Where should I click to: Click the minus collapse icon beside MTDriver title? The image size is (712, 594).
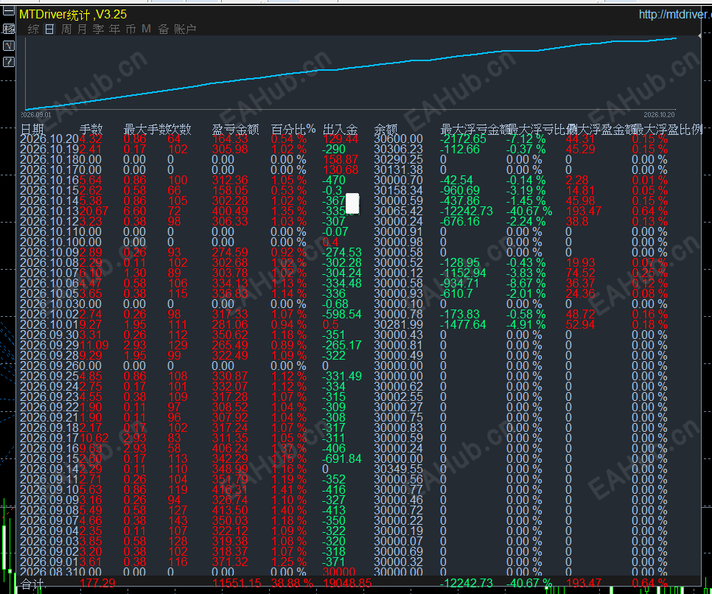pos(9,12)
